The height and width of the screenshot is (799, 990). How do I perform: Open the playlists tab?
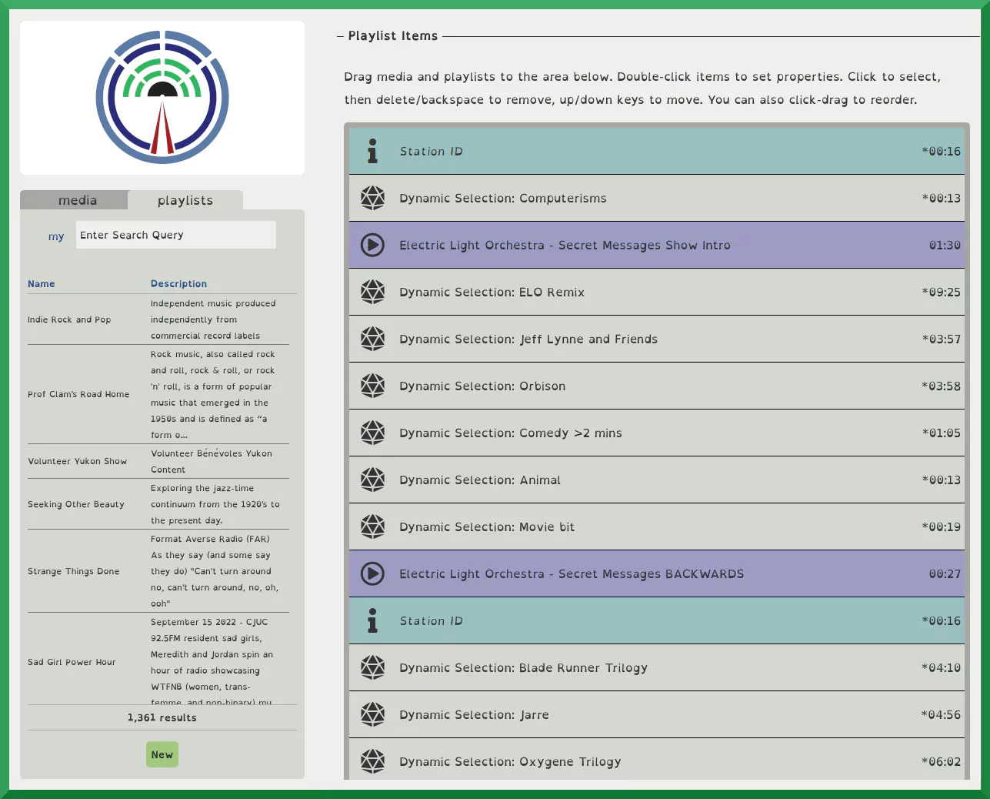pos(185,201)
